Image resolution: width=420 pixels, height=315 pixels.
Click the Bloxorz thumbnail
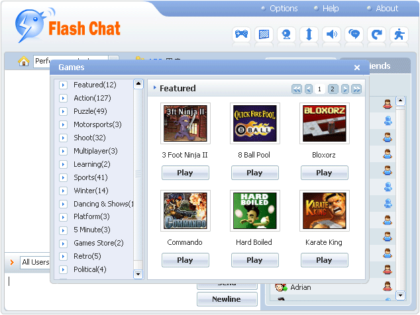(x=325, y=123)
